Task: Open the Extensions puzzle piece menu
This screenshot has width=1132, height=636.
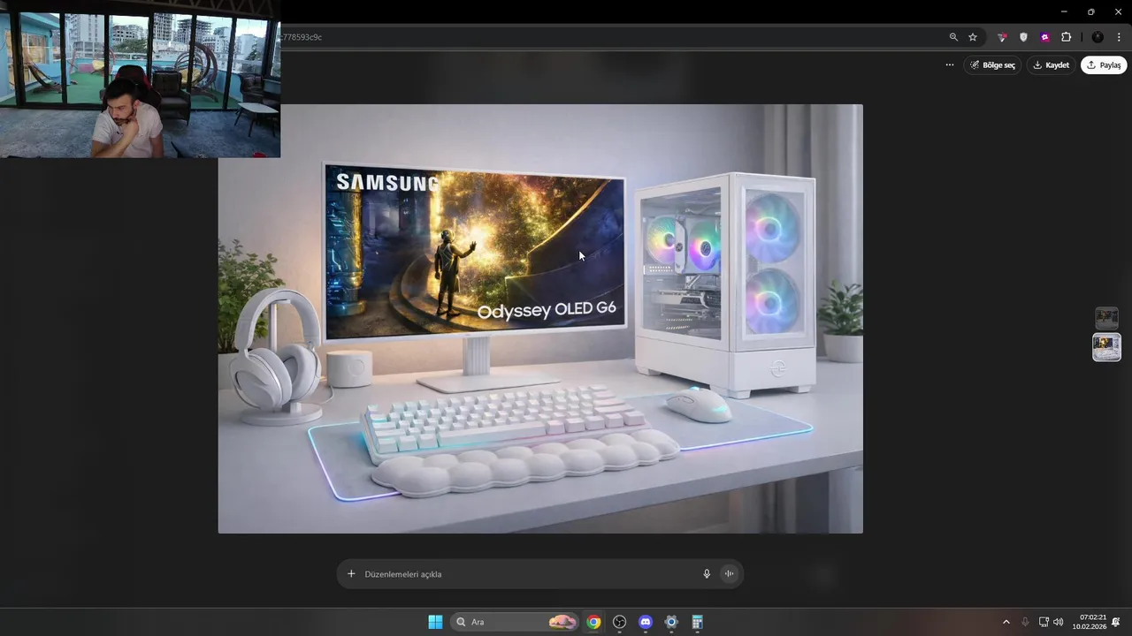Action: point(1066,37)
